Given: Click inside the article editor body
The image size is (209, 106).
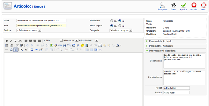Looking at the screenshot, I should click(73, 79).
